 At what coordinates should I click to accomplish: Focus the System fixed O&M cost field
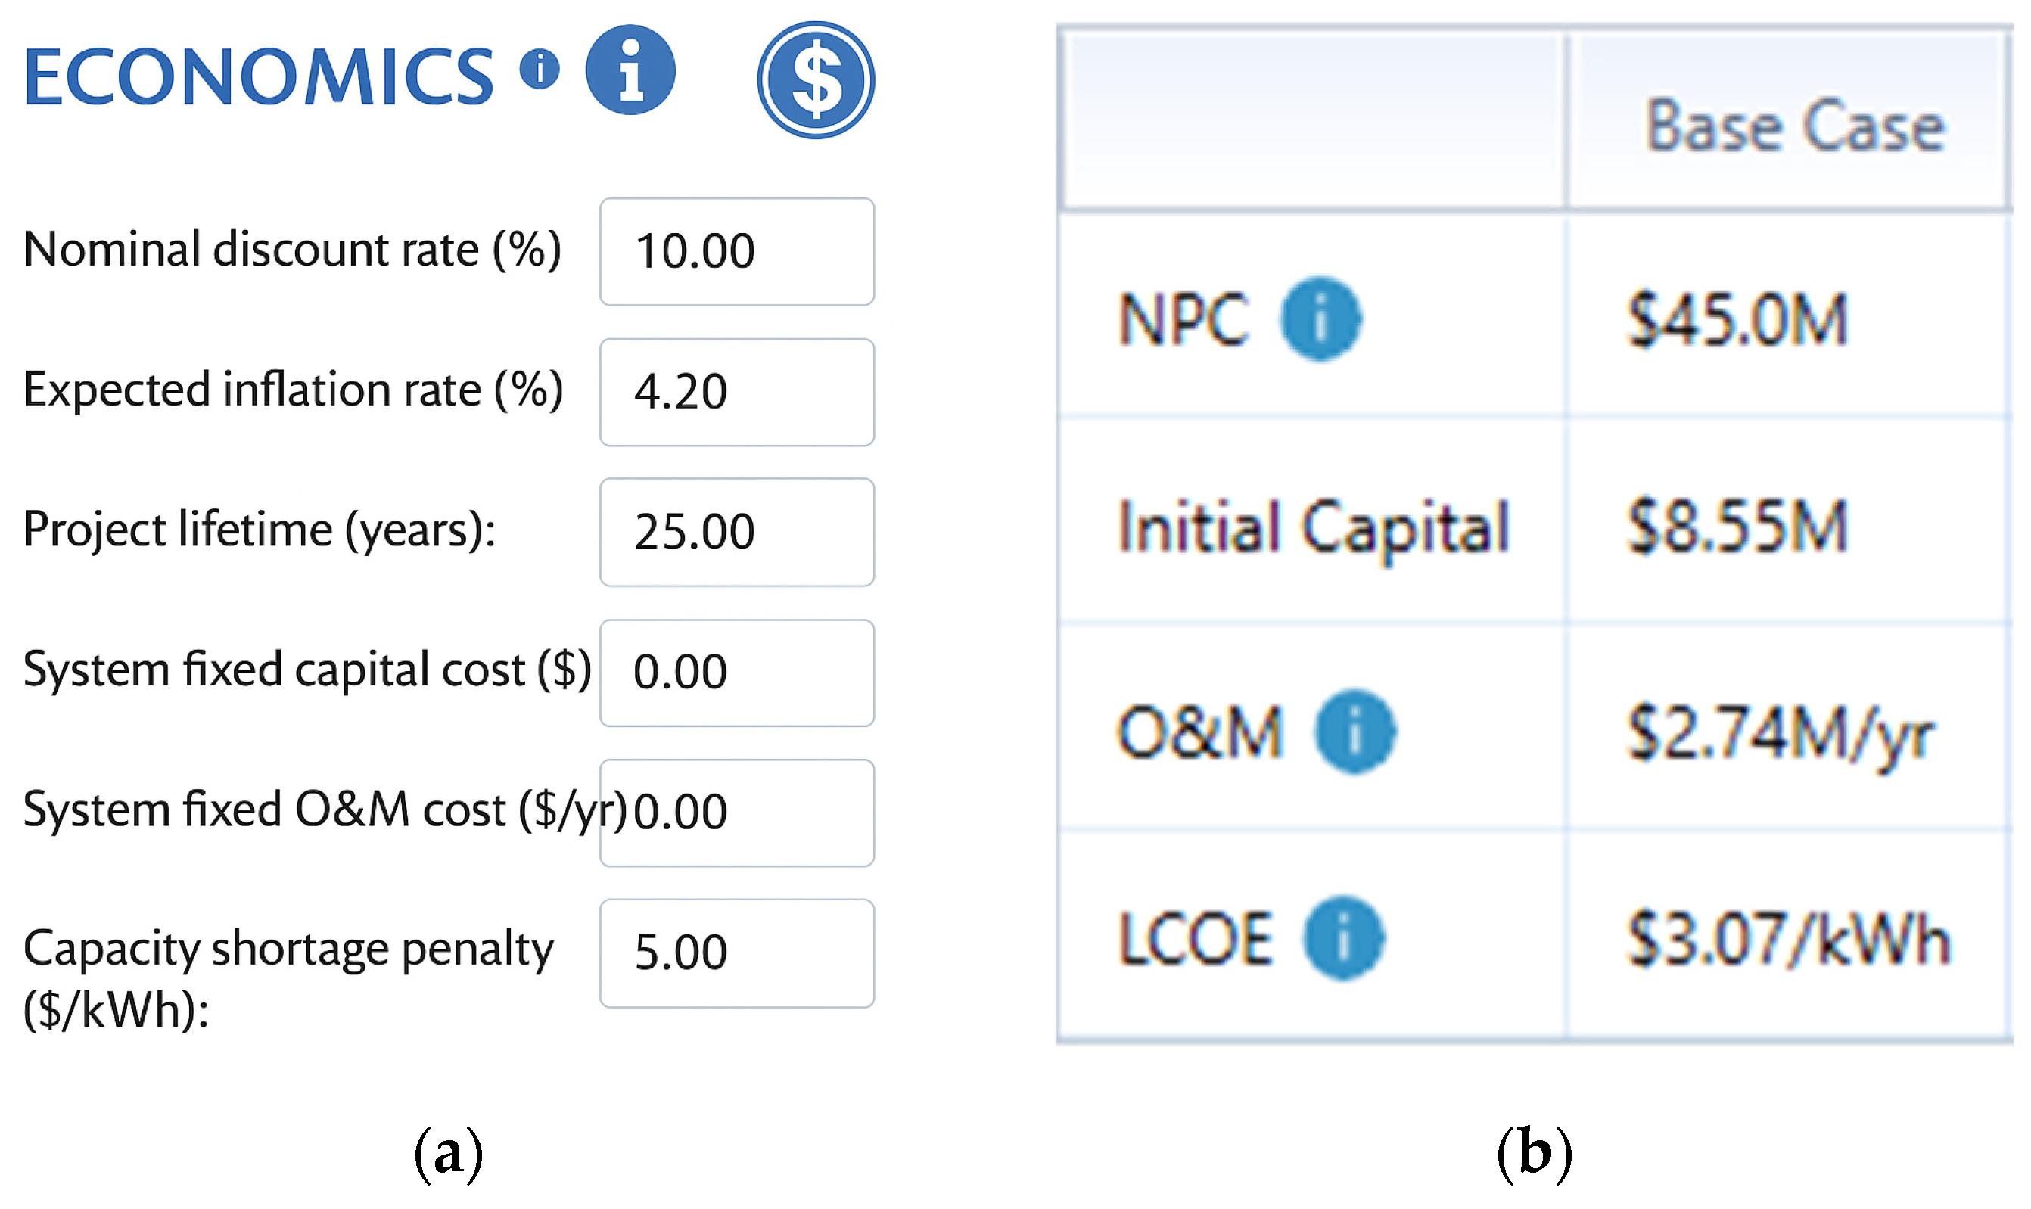point(736,813)
